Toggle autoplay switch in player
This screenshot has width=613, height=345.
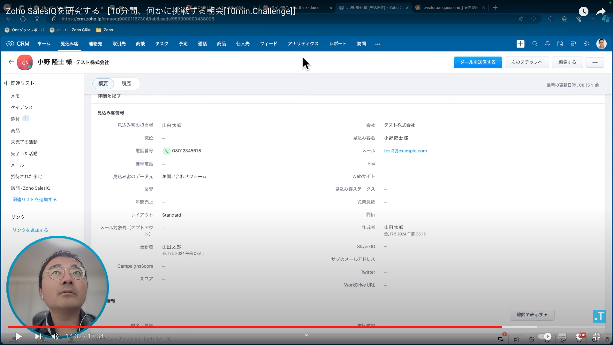[x=545, y=336]
